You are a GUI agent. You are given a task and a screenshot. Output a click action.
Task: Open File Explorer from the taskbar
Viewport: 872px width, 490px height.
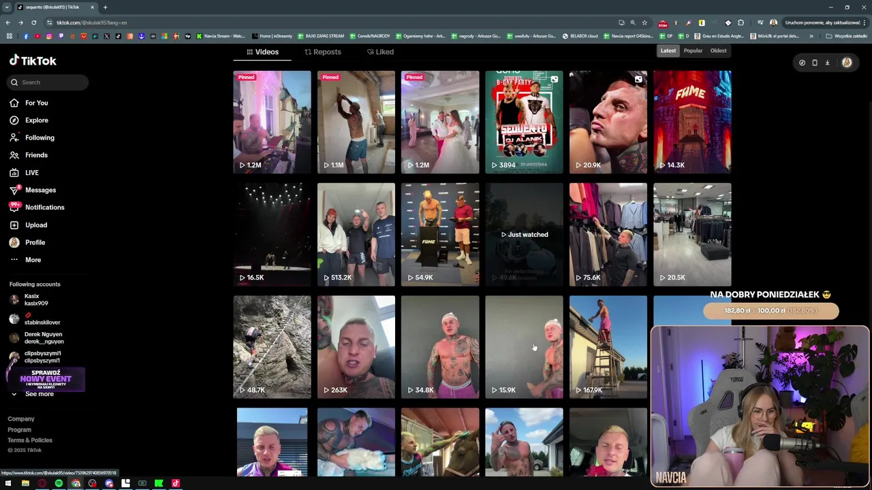coord(25,483)
